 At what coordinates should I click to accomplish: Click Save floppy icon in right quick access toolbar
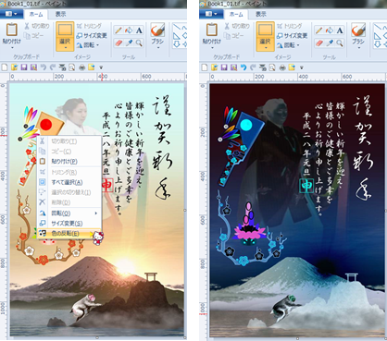(x=224, y=67)
